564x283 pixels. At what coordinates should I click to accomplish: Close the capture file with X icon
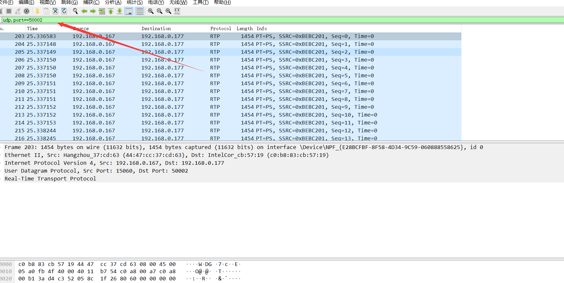pos(55,11)
